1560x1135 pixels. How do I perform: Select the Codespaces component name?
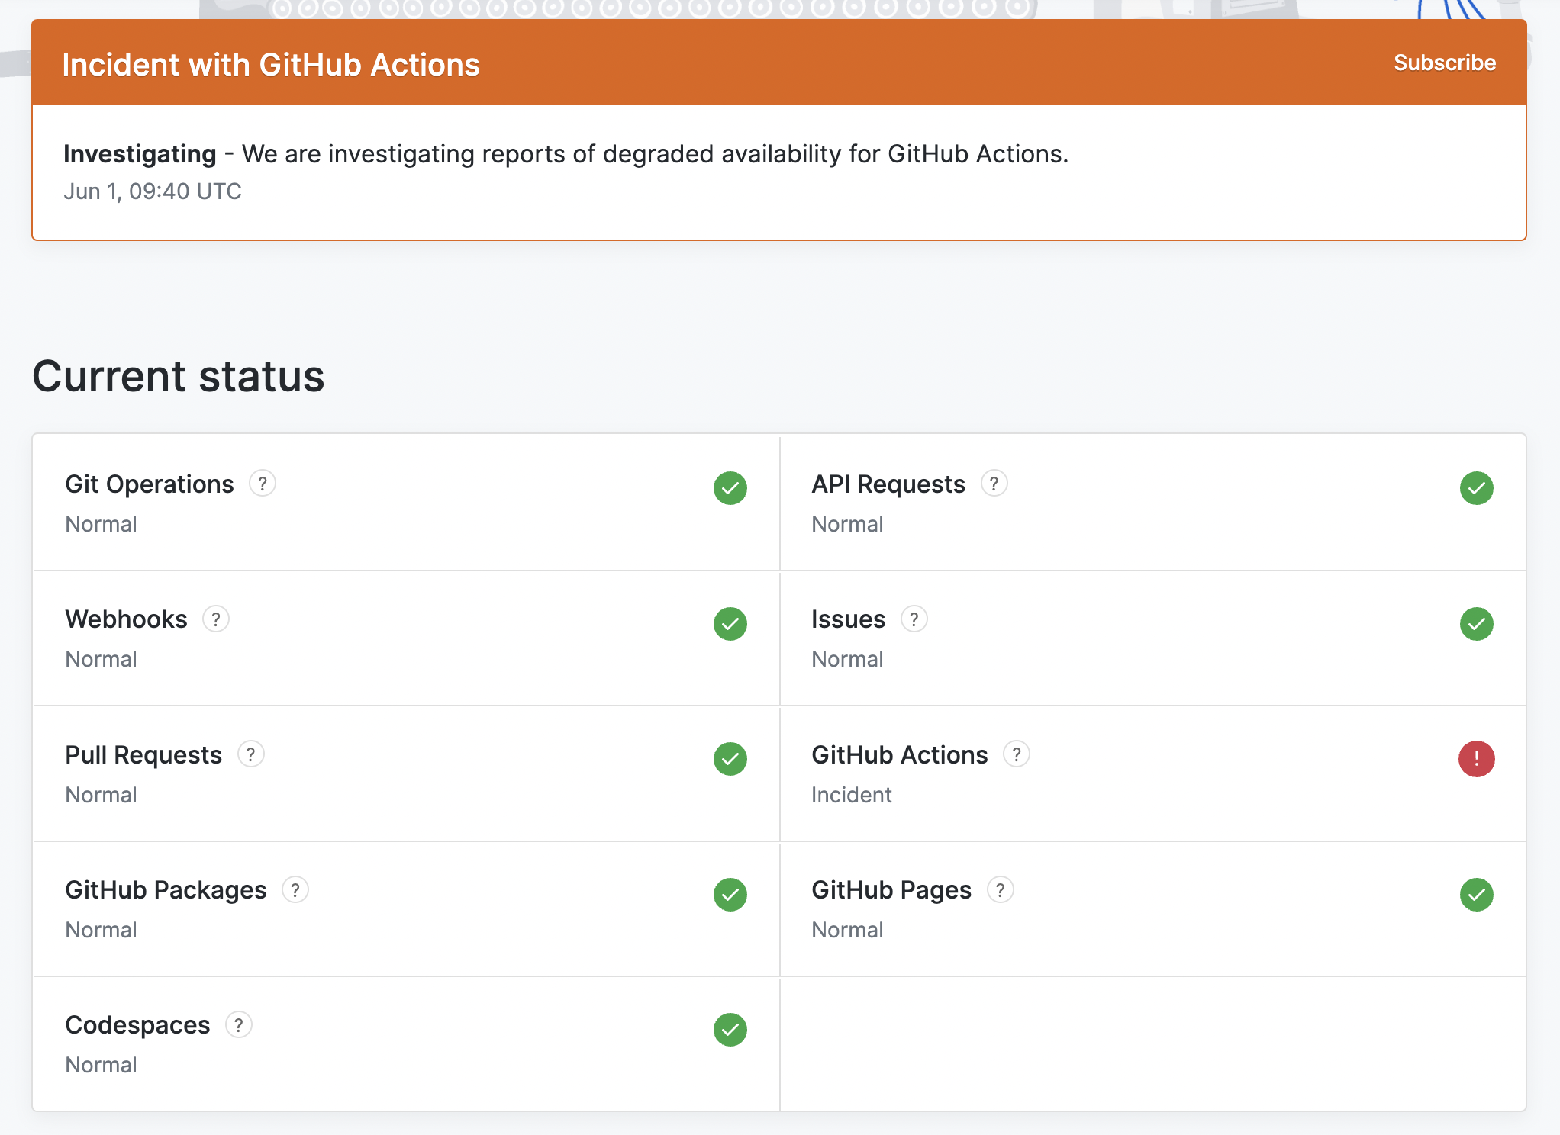tap(137, 1025)
